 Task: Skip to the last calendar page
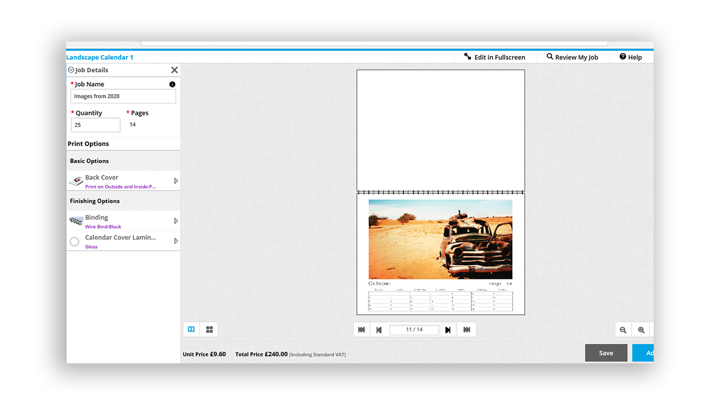click(x=467, y=329)
